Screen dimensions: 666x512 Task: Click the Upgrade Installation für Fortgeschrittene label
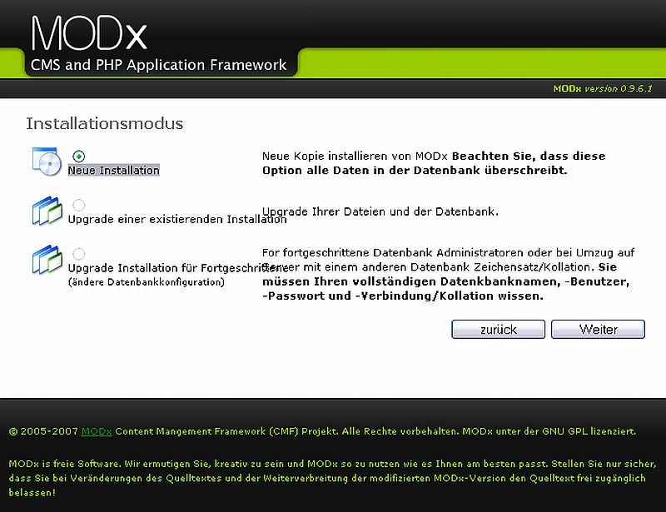[178, 268]
